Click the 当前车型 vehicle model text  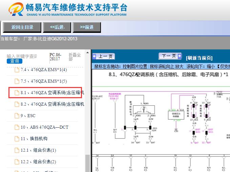point(39,39)
